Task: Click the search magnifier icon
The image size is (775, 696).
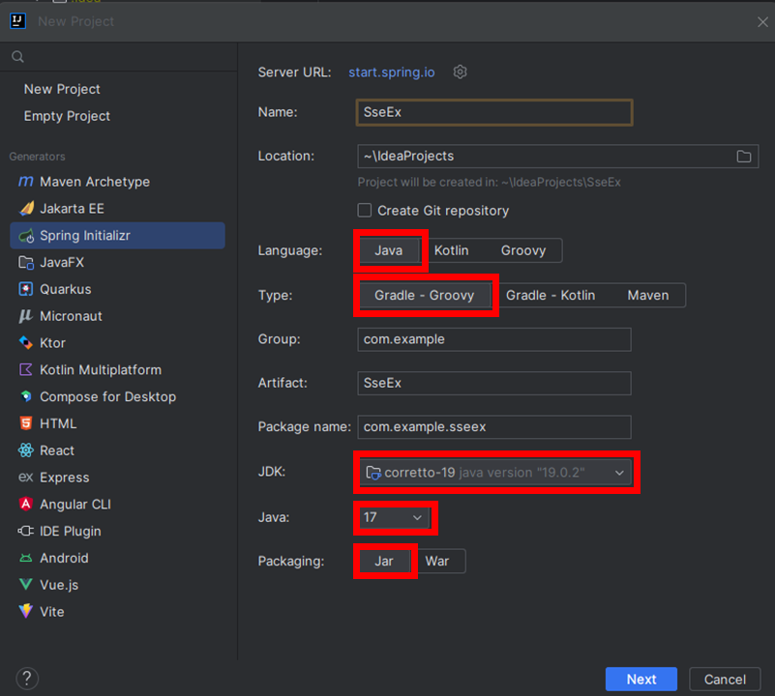Action: click(x=17, y=57)
